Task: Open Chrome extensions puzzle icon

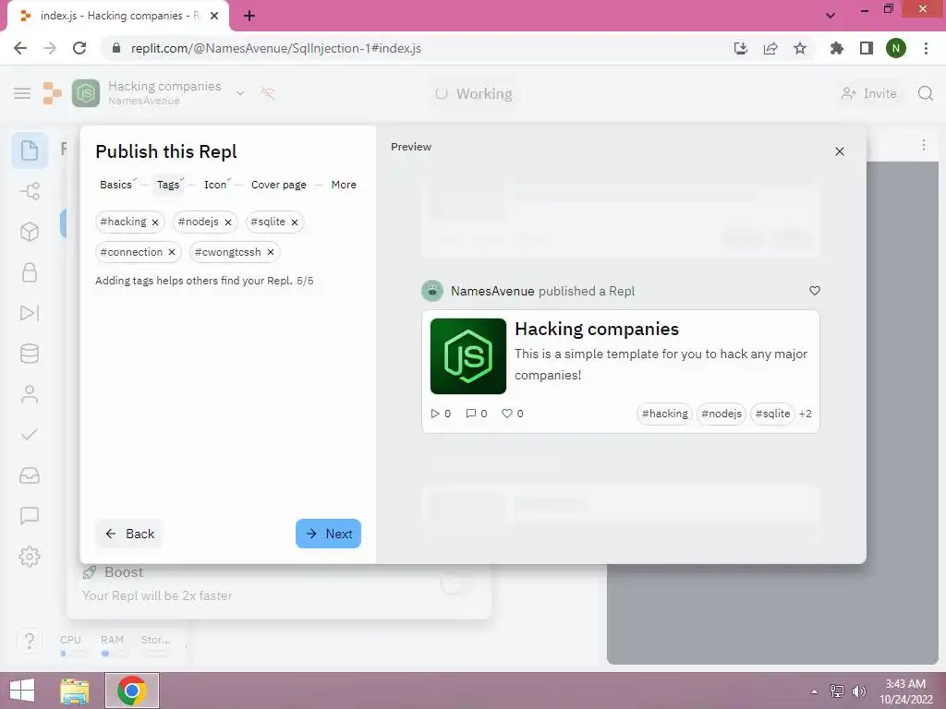Action: [x=836, y=48]
